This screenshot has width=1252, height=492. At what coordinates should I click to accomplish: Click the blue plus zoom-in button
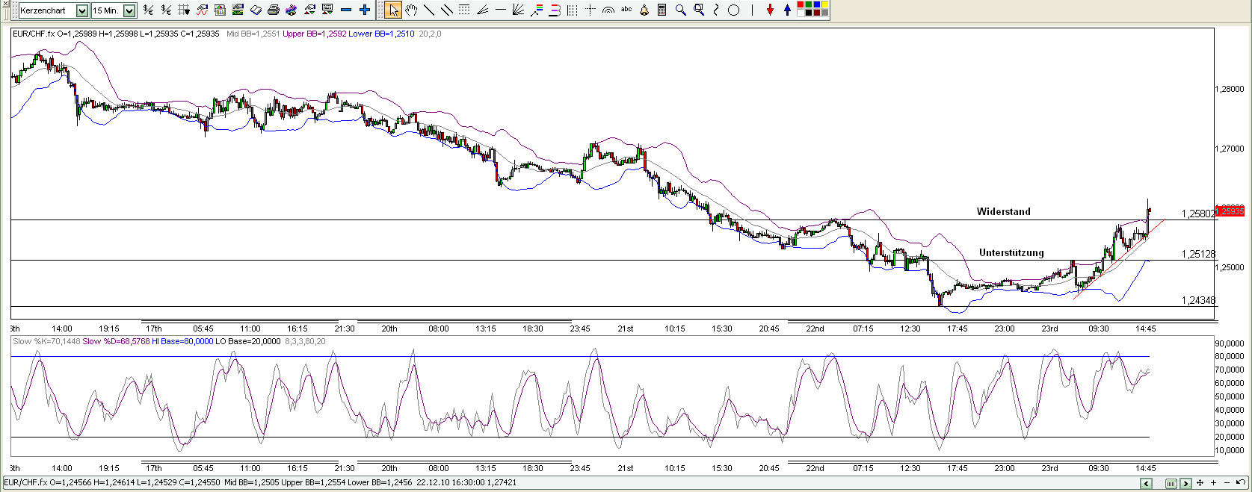(365, 10)
